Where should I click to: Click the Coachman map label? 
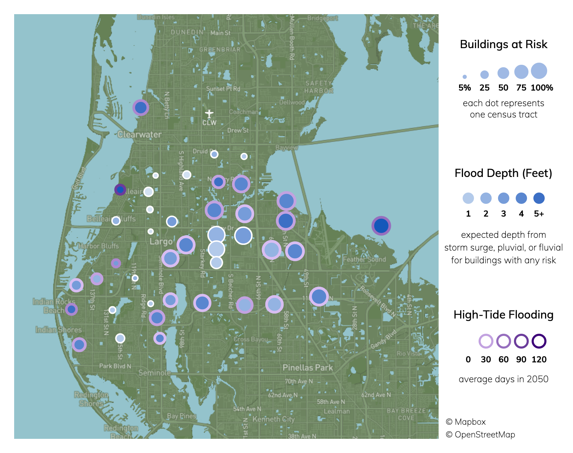(x=244, y=112)
